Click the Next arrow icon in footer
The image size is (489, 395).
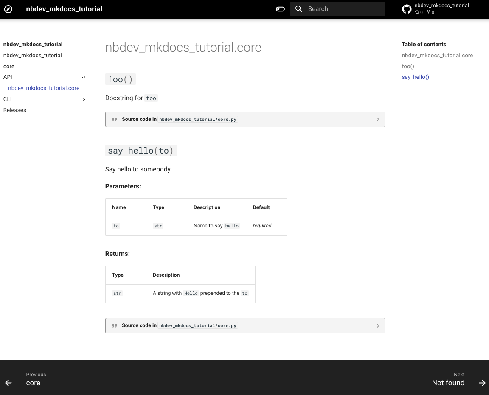point(482,383)
